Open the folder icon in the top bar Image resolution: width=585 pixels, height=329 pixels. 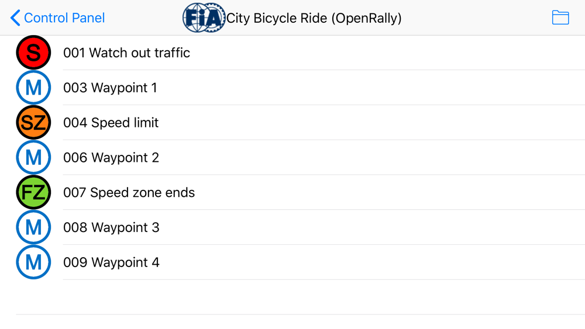(x=560, y=18)
